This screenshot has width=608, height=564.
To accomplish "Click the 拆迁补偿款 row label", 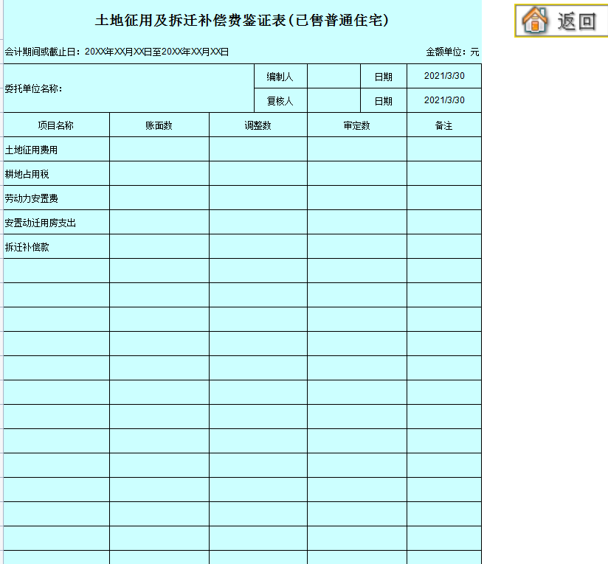I will click(31, 246).
